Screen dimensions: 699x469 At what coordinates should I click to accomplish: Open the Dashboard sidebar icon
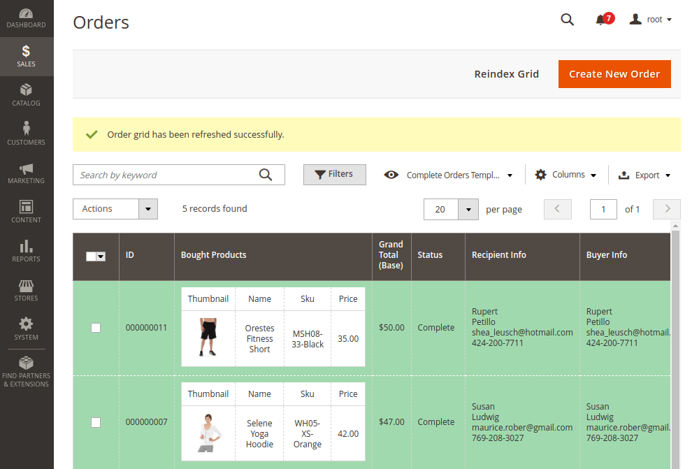[26, 18]
